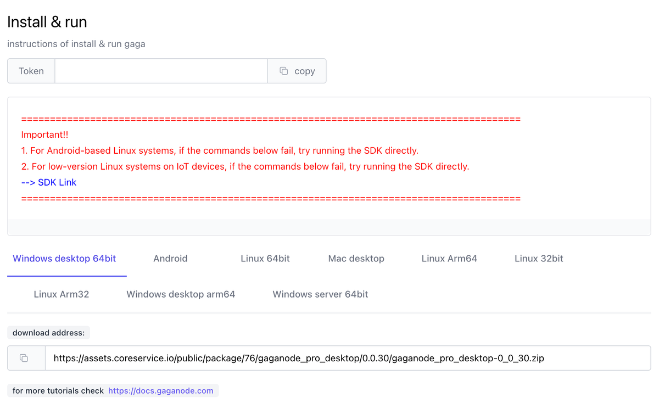Select the Windows desktop 64bit tab
Image resolution: width=659 pixels, height=414 pixels.
point(65,259)
